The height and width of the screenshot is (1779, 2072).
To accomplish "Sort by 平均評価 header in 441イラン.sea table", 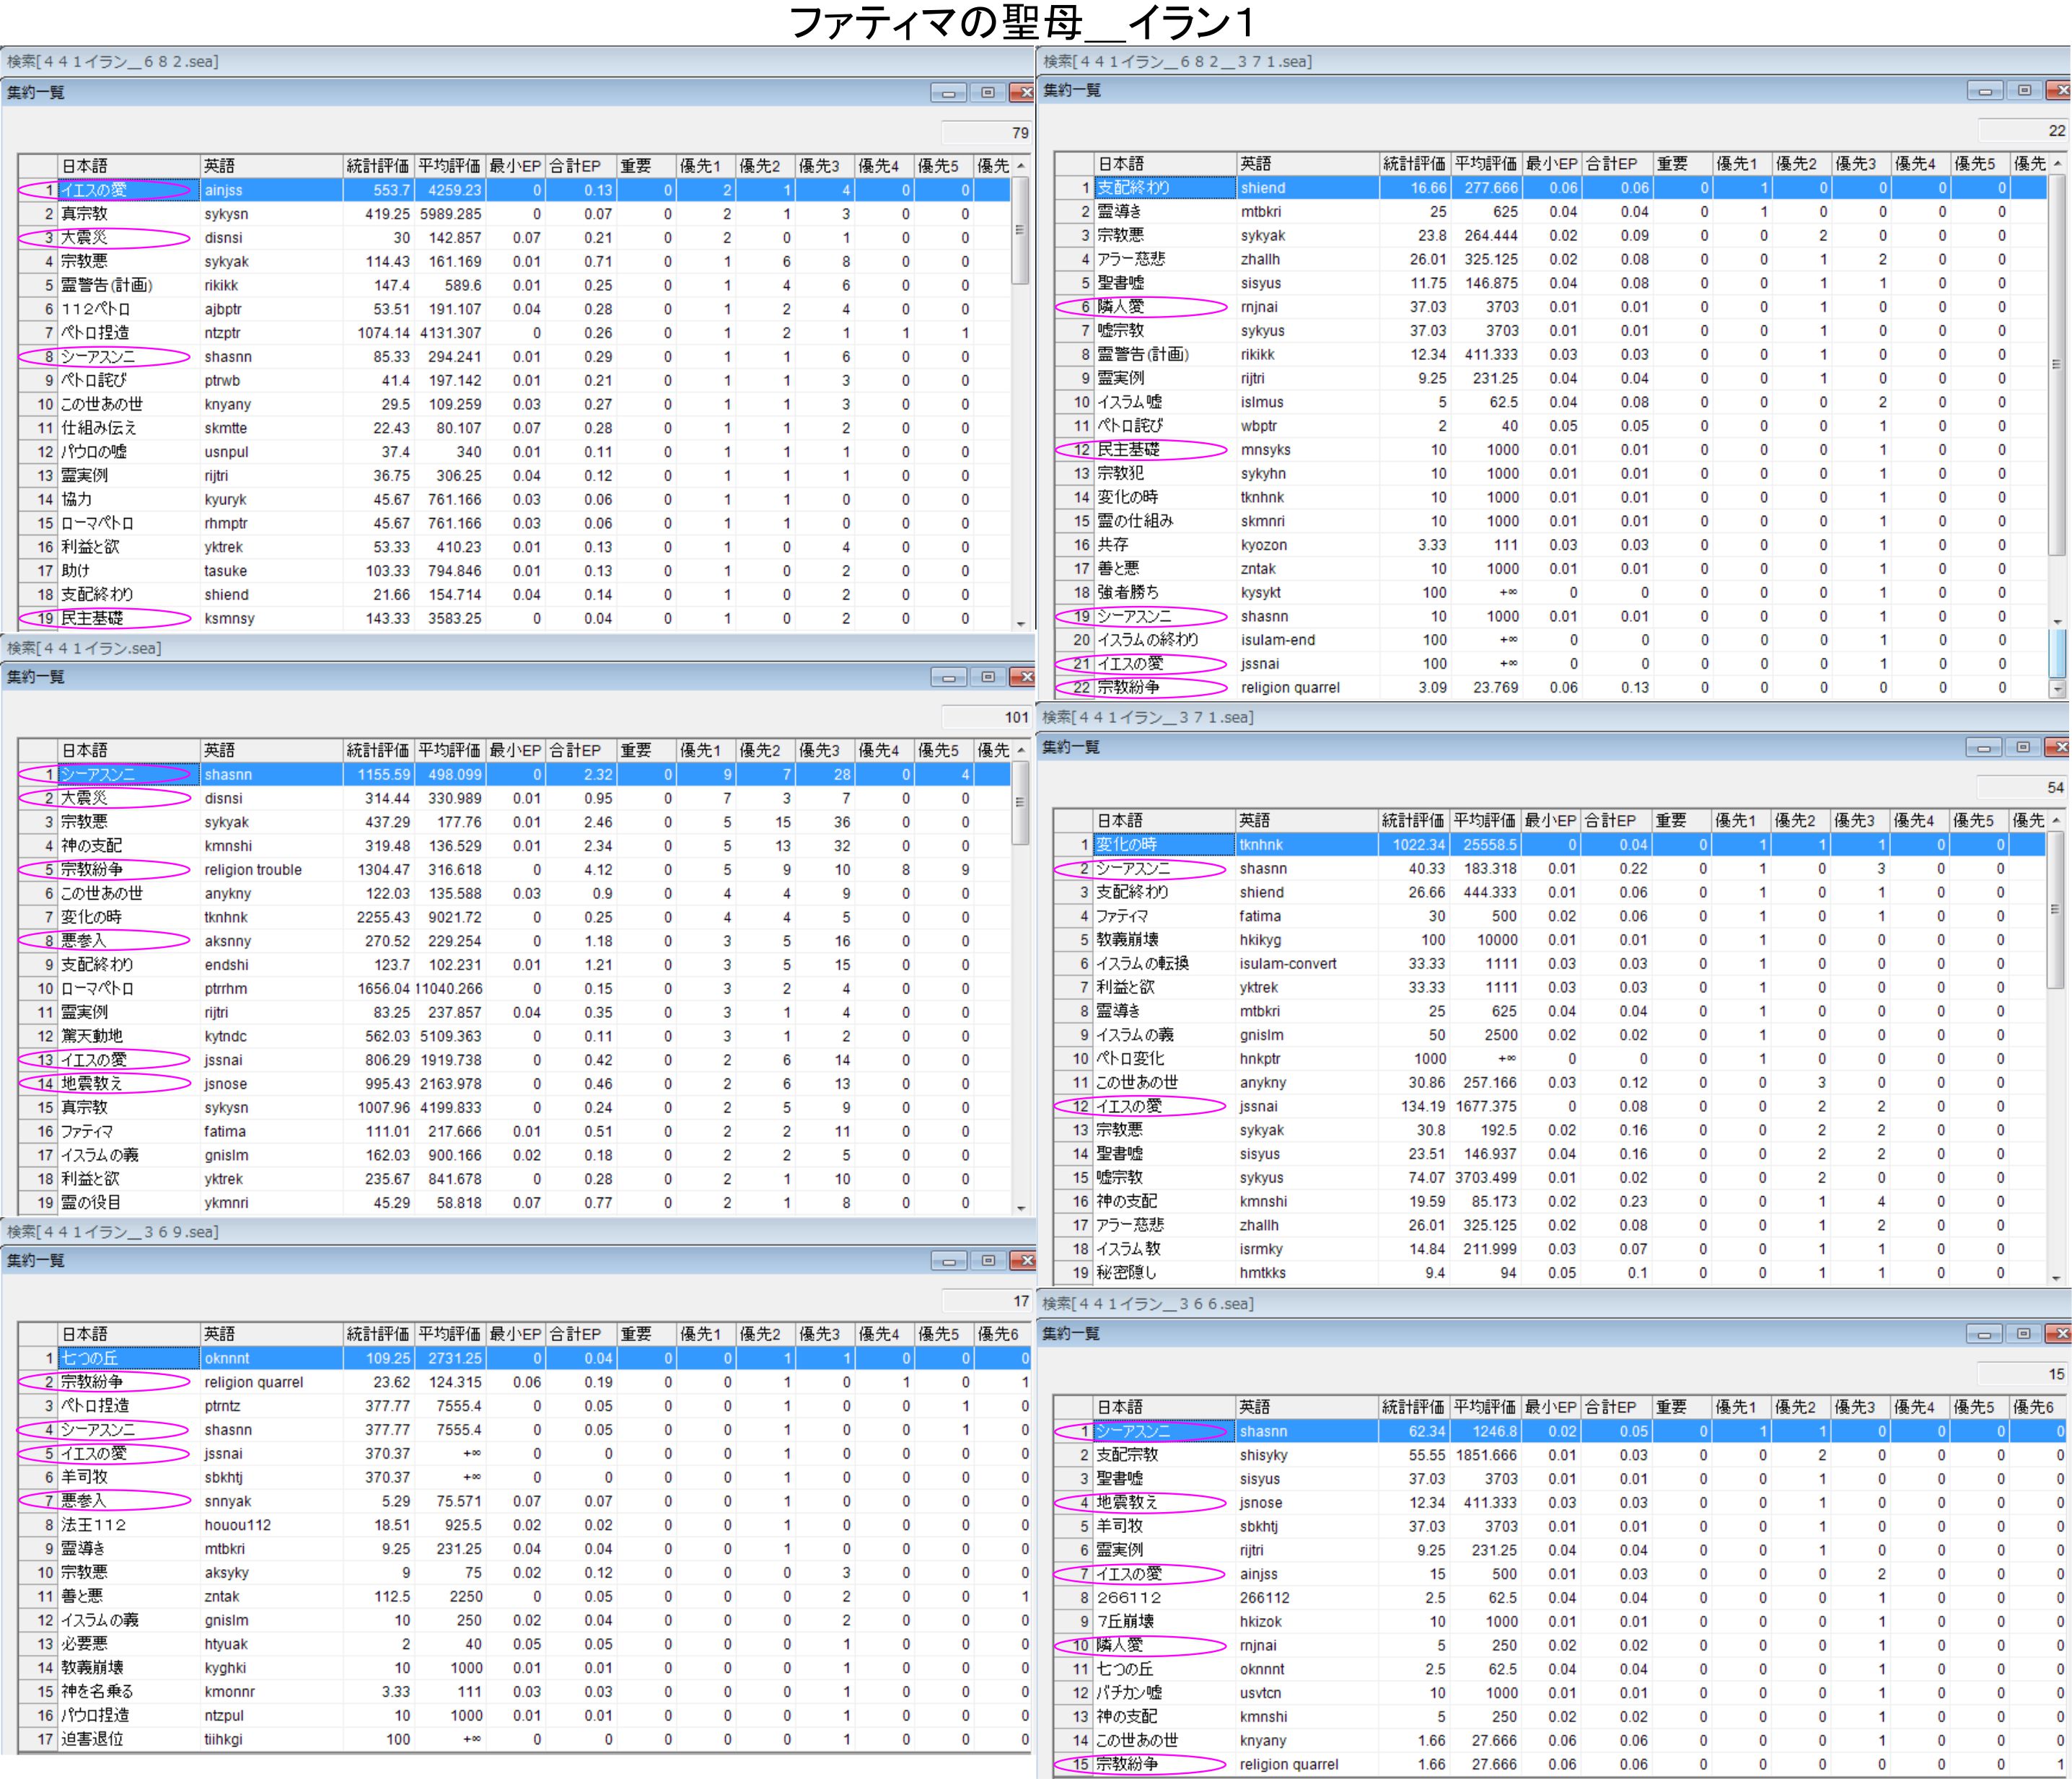I will pyautogui.click(x=449, y=750).
